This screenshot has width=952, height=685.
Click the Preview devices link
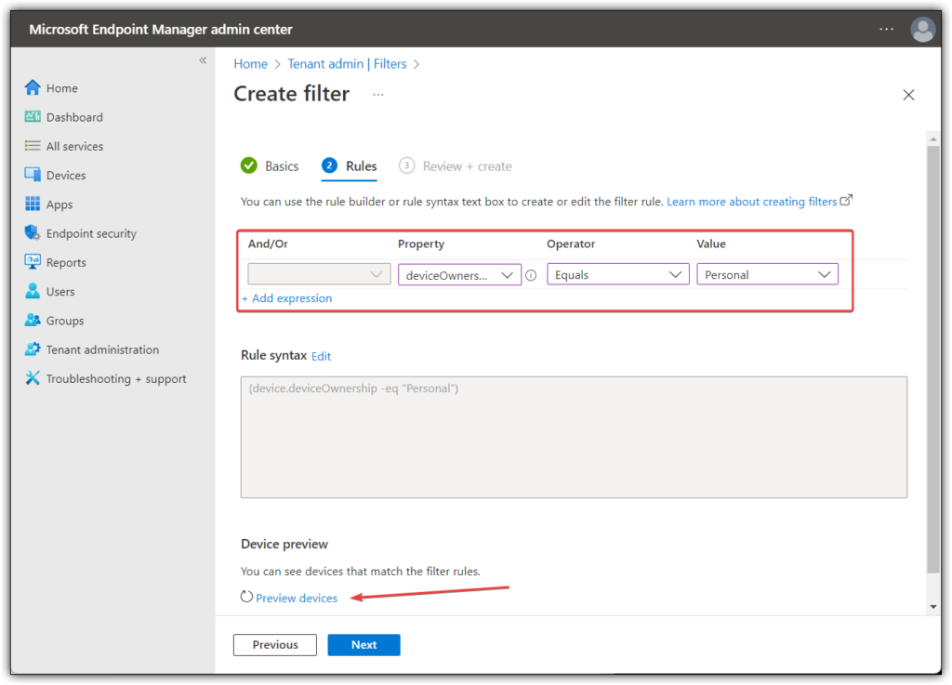297,598
